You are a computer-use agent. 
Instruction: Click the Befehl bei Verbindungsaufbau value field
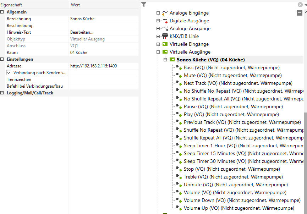104,86
